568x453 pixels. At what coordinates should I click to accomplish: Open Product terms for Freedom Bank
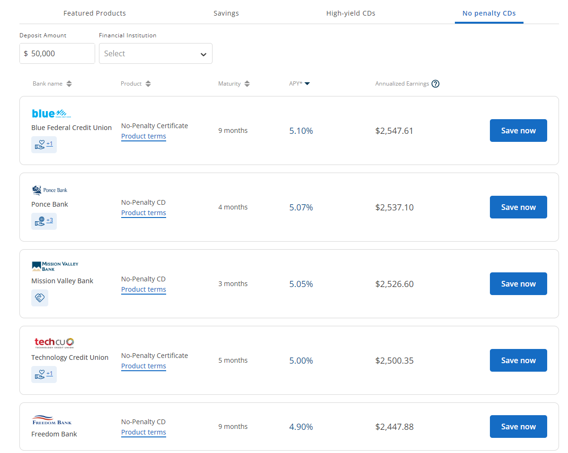[x=143, y=432]
